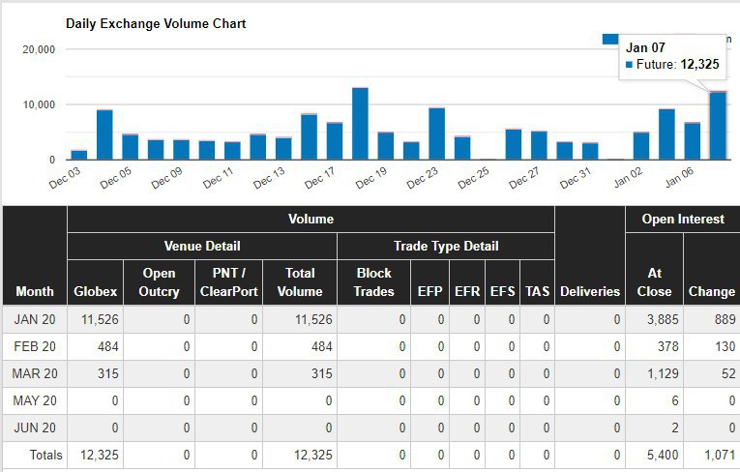Click the Block Trades column header
Image resolution: width=740 pixels, height=472 pixels.
tap(373, 282)
